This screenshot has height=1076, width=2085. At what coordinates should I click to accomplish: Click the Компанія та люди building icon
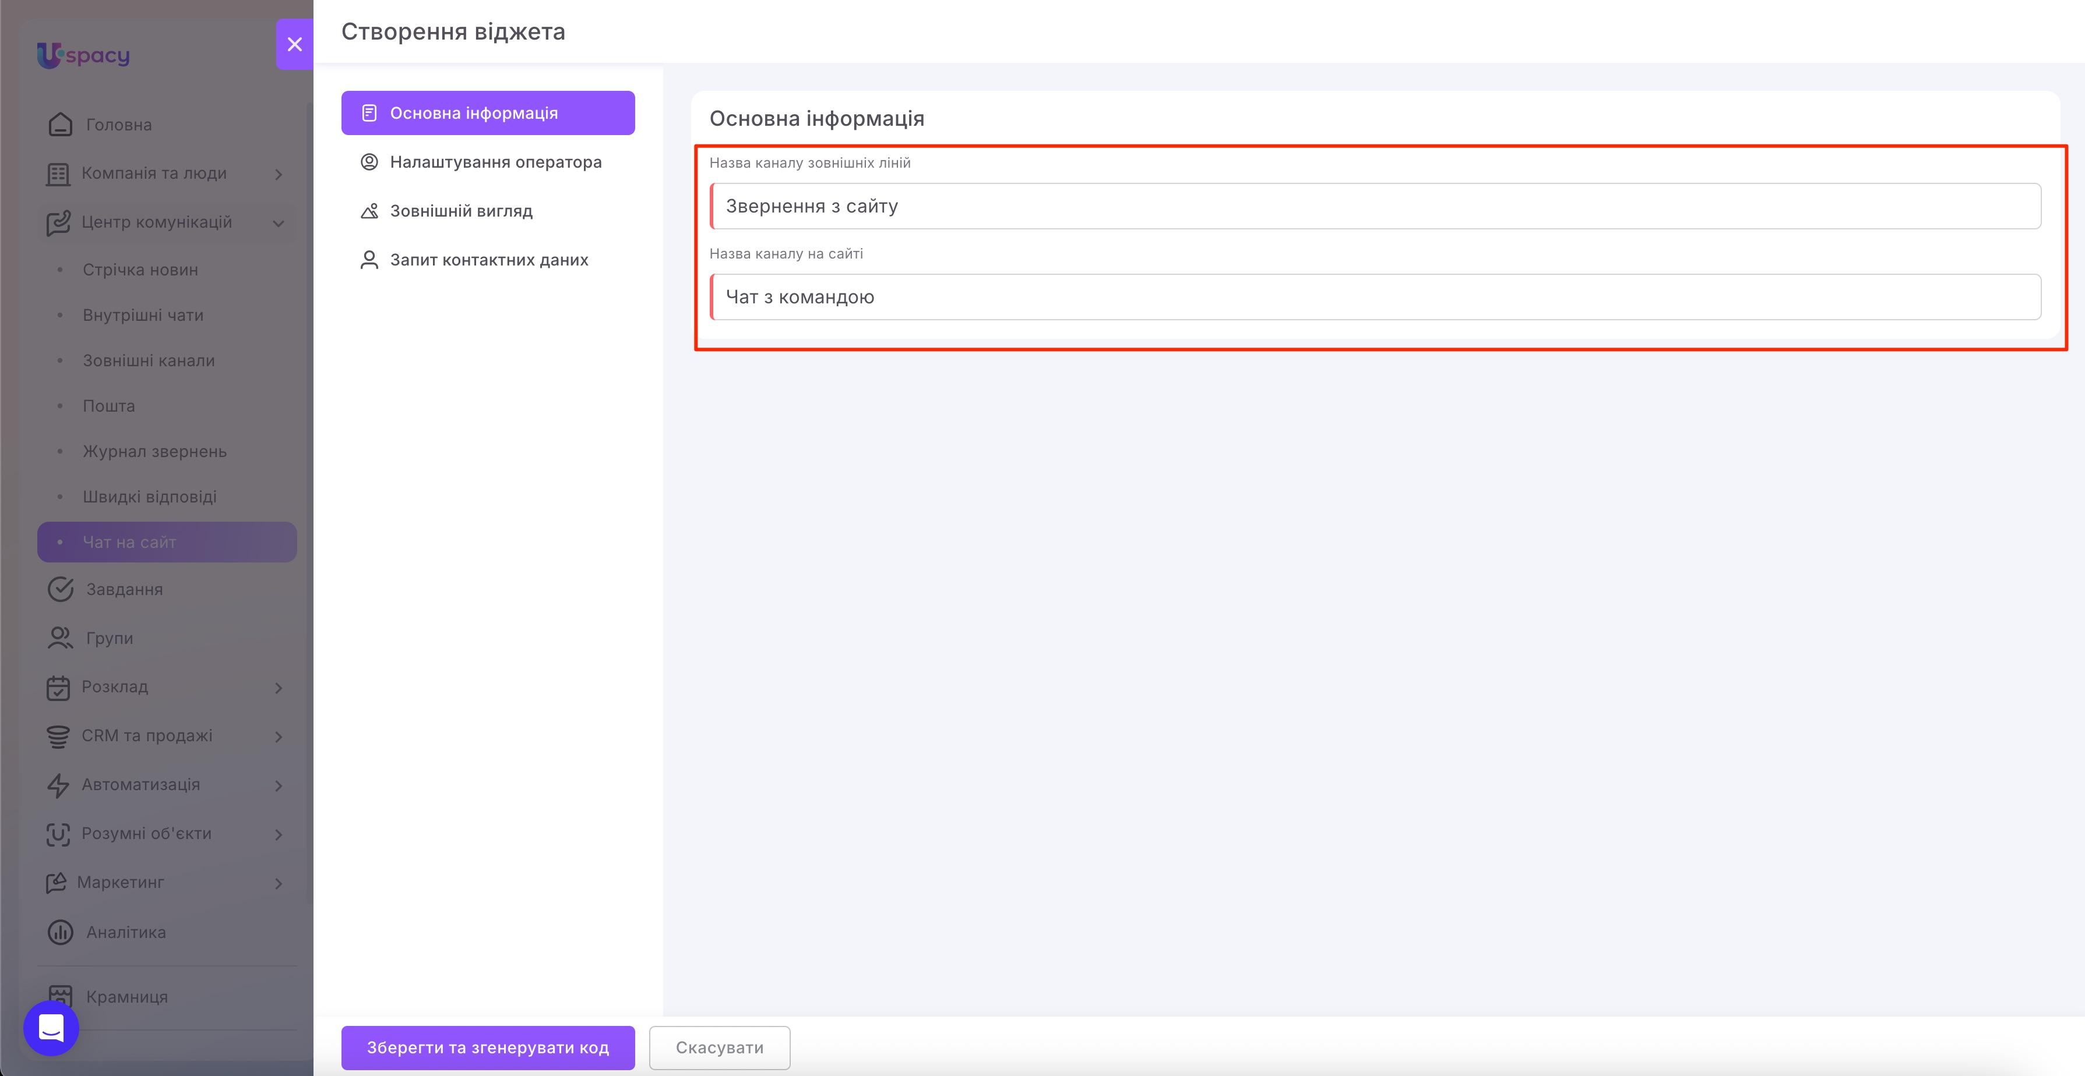click(58, 173)
